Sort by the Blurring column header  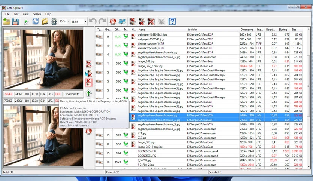point(283,30)
